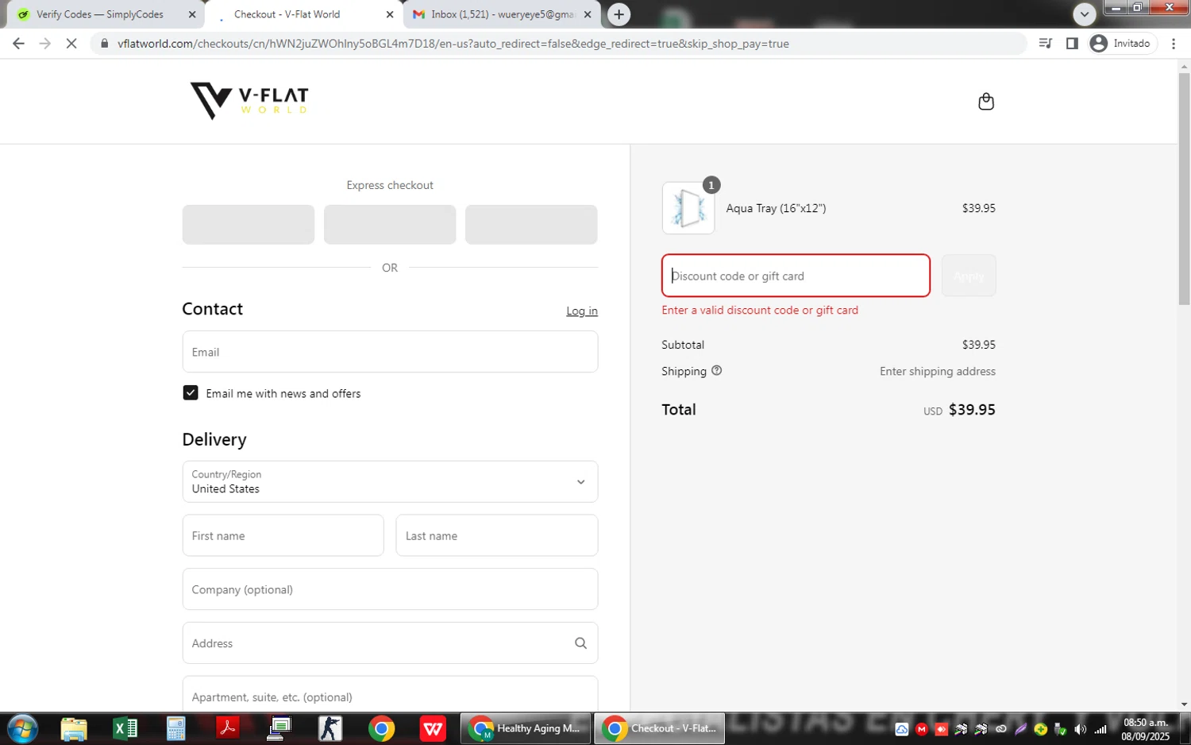
Task: Focus the Apartment, suite, etc. field
Action: point(390,694)
